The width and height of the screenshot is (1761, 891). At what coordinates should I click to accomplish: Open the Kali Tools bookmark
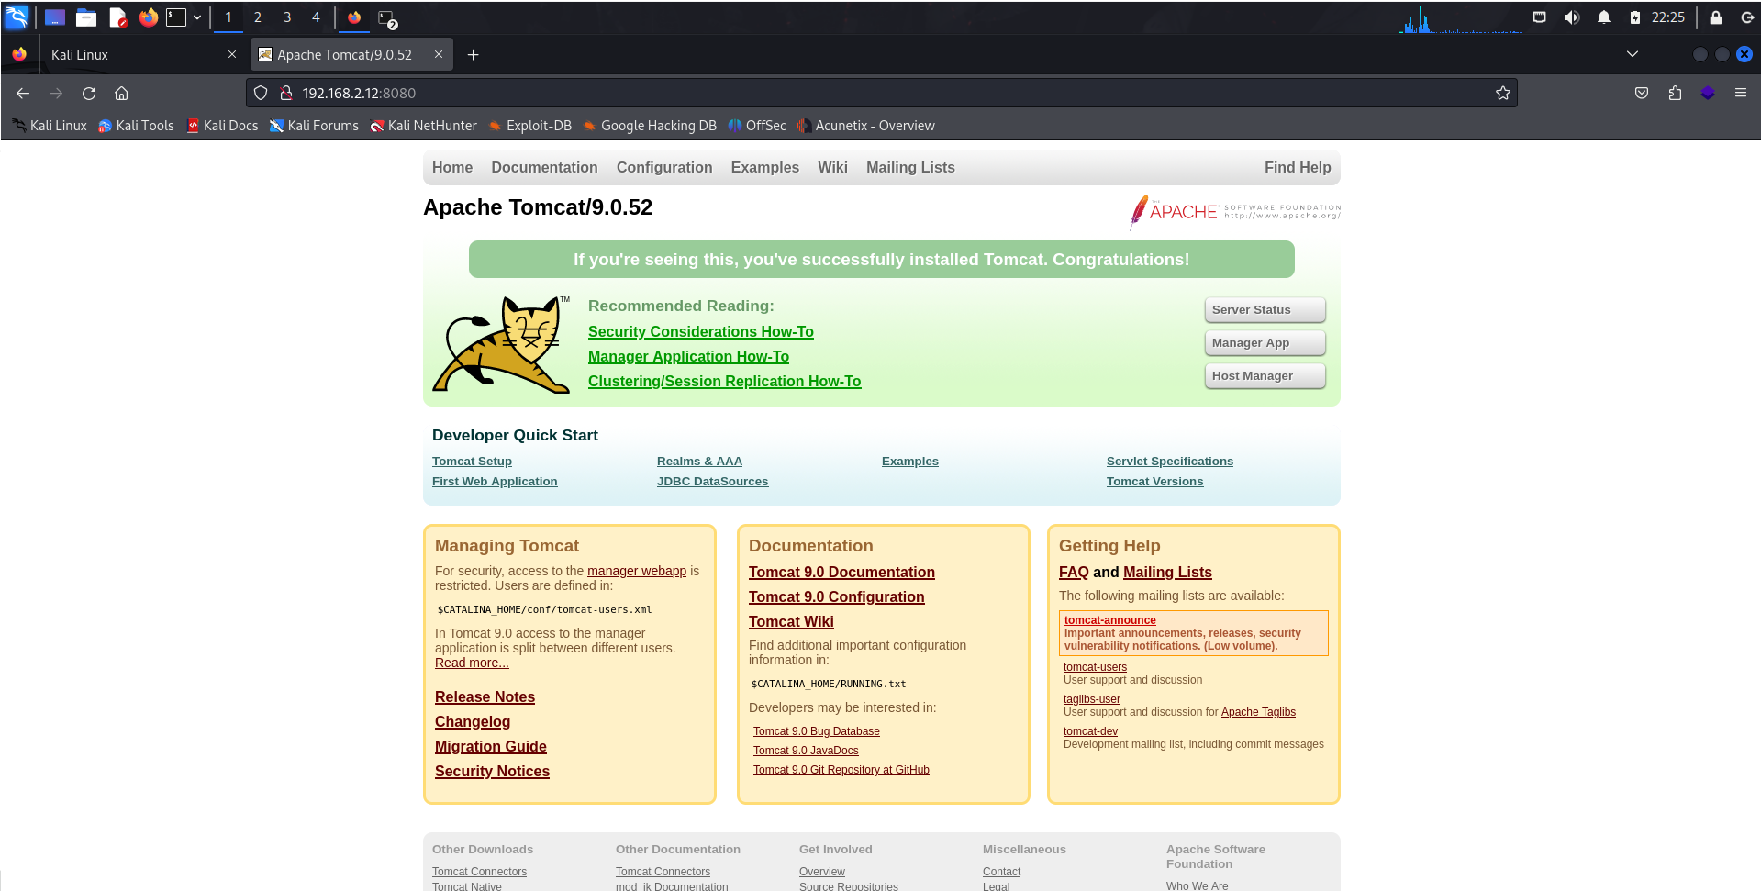coord(136,126)
